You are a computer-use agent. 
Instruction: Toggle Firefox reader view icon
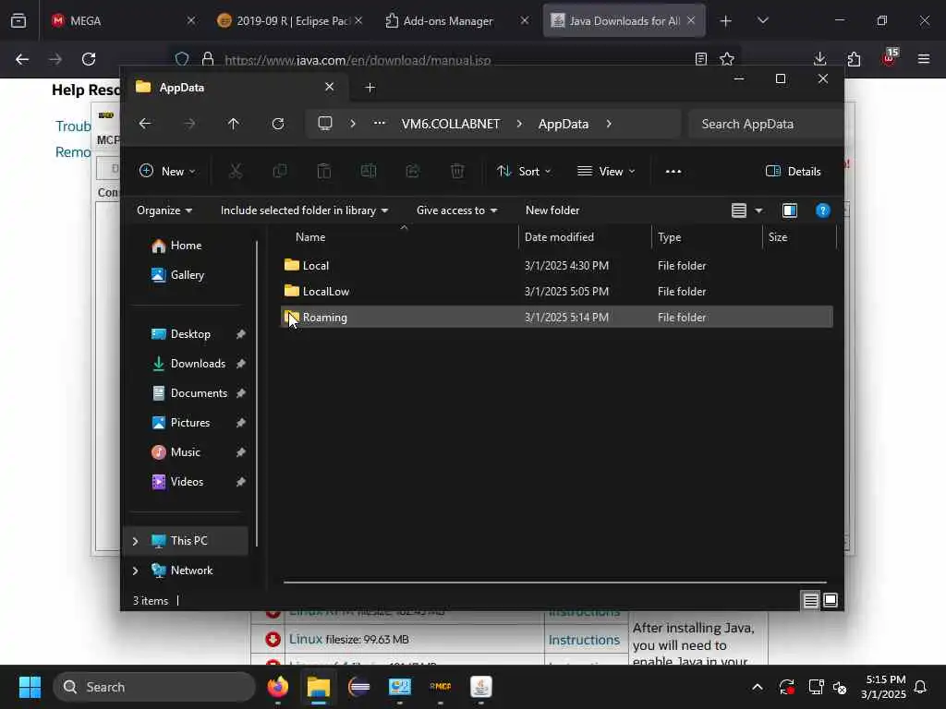[700, 59]
